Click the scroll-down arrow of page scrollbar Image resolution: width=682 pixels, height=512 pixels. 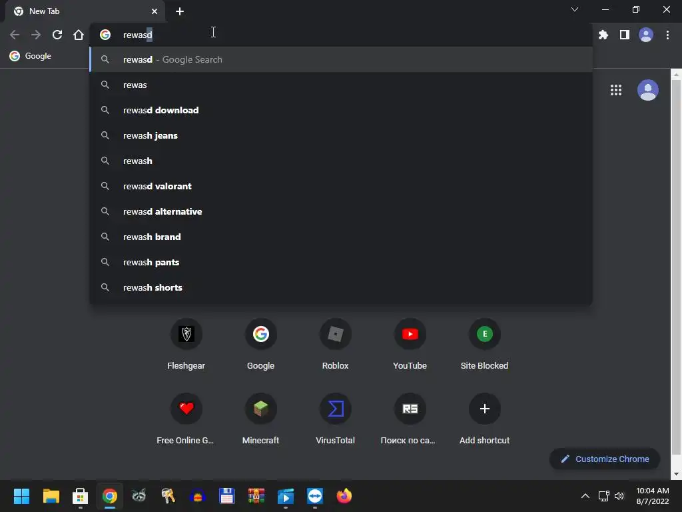676,474
